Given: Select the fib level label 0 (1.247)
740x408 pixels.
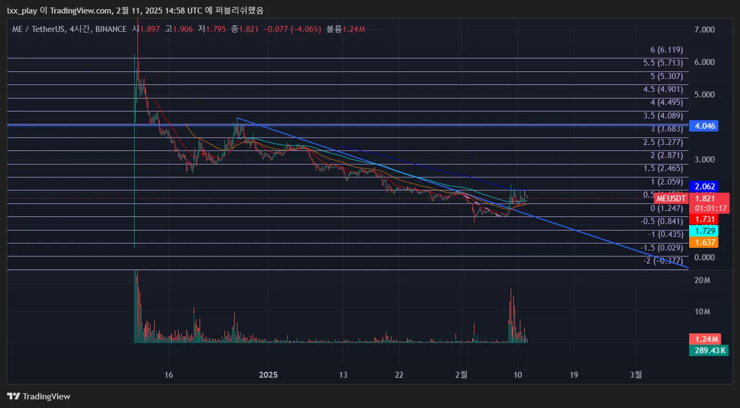Looking at the screenshot, I should (666, 208).
